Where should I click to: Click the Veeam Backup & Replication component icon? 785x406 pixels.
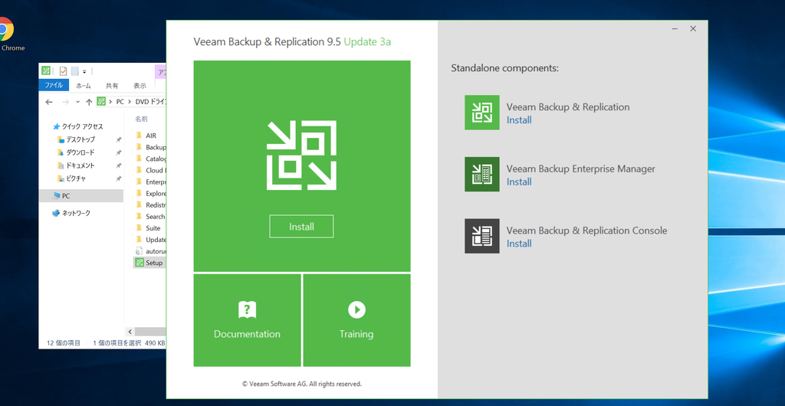pos(481,113)
